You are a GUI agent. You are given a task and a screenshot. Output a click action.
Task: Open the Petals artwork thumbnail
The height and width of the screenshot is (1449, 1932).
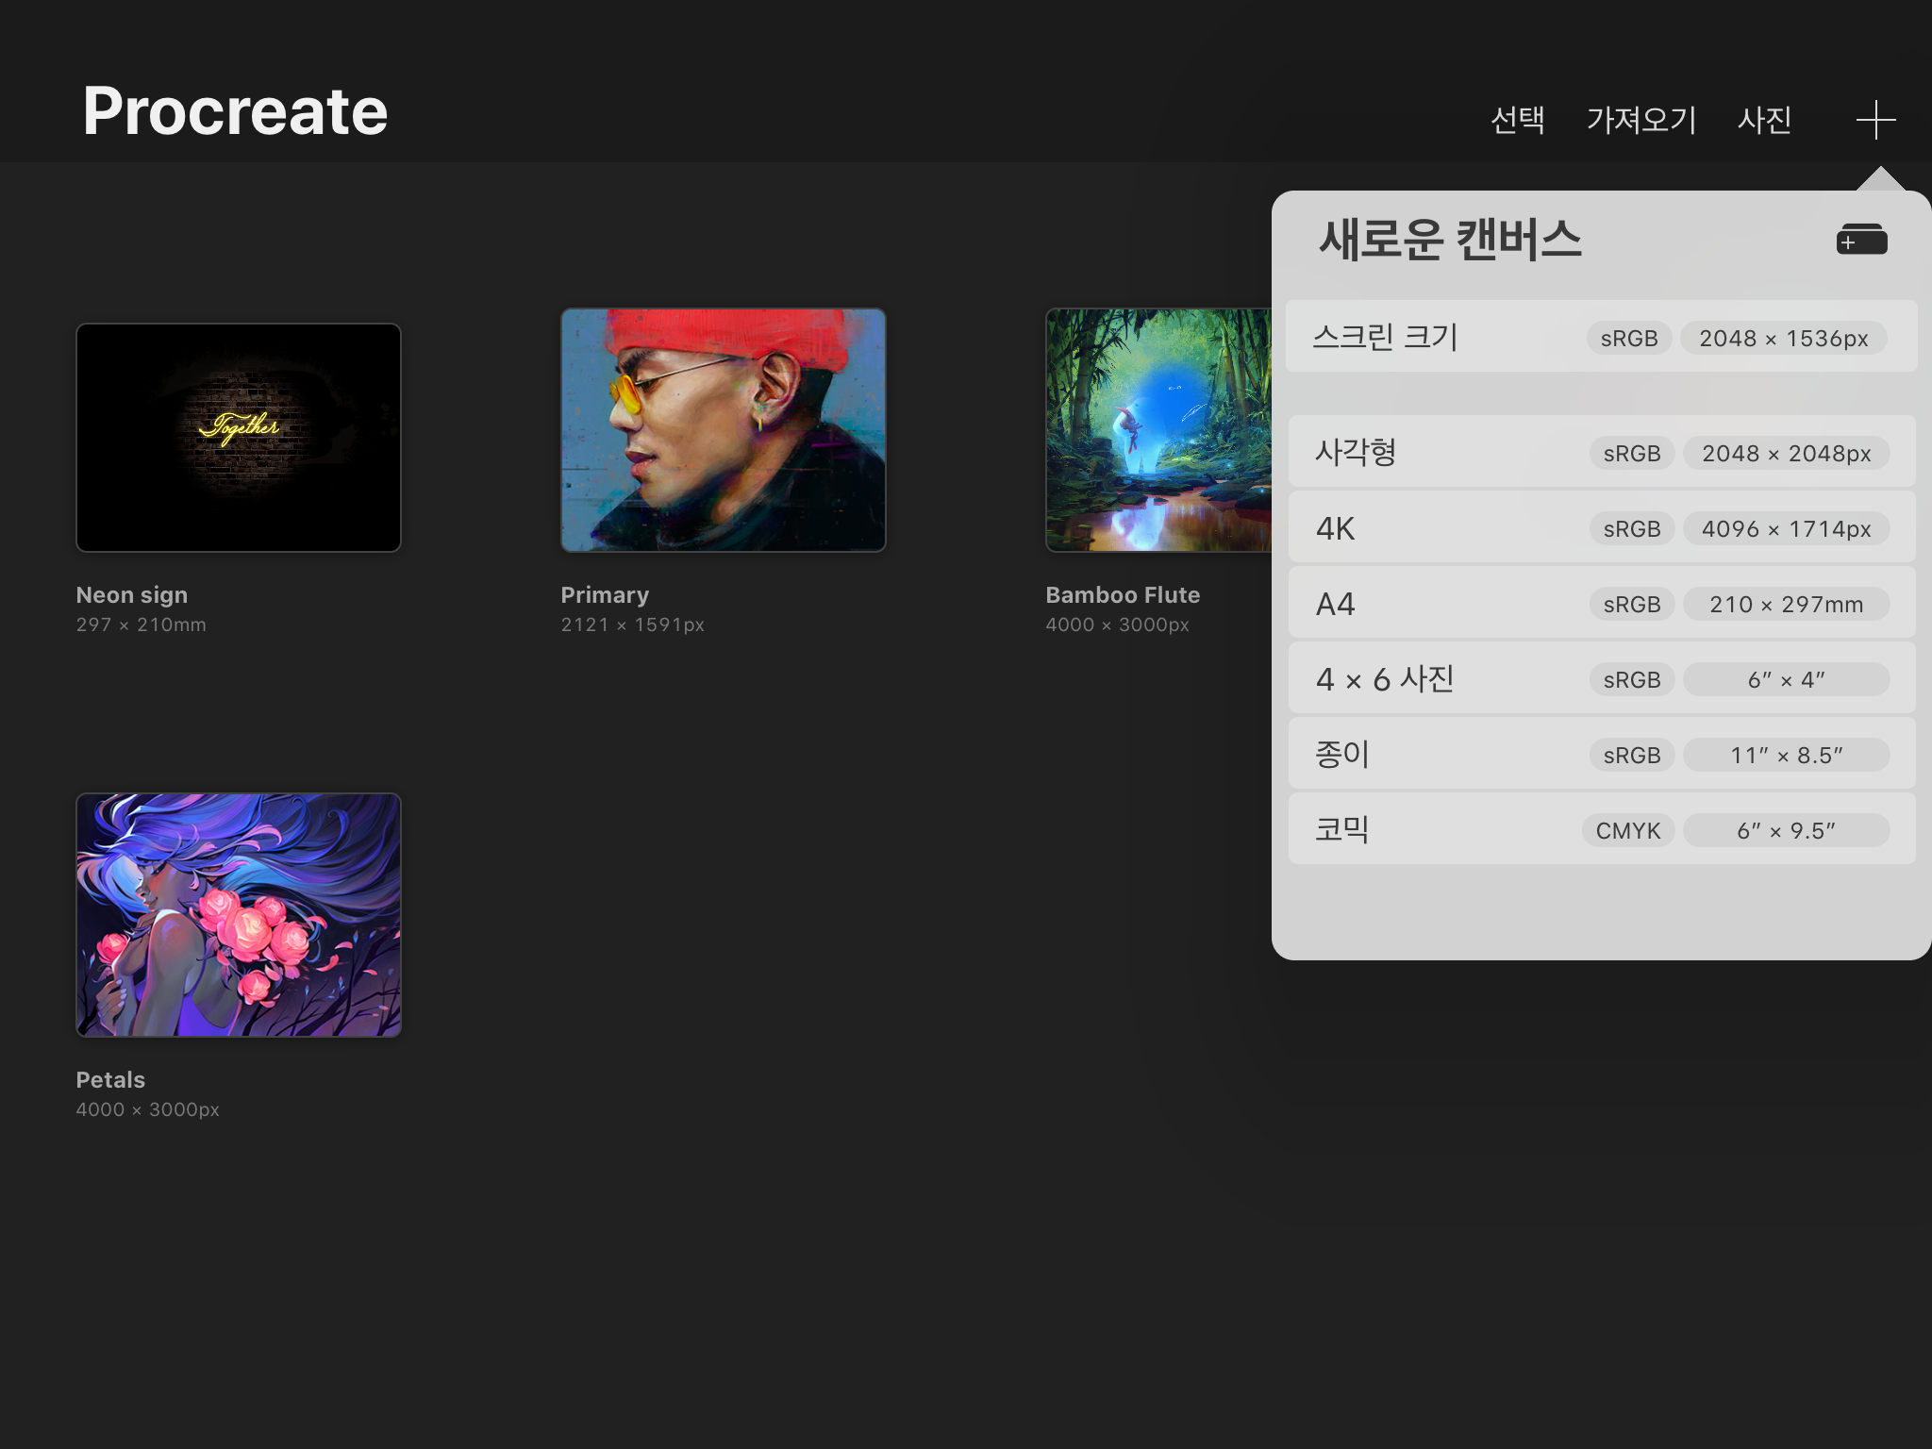click(x=239, y=915)
